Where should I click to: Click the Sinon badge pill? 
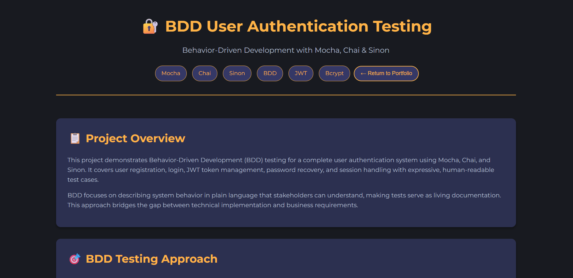click(x=237, y=73)
